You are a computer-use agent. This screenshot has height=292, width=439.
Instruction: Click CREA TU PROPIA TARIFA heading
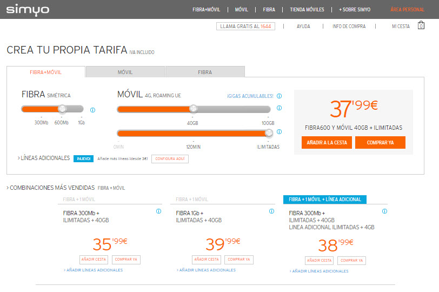coord(66,50)
